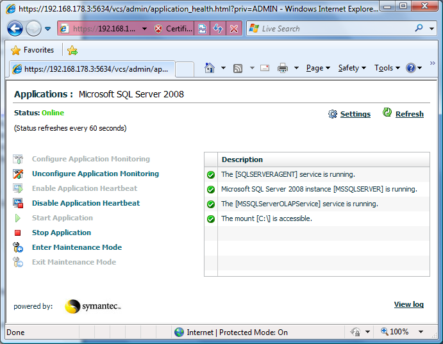Viewport: 443px width, 344px height.
Task: Click the Disable Application Heartbeat icon
Action: point(18,203)
